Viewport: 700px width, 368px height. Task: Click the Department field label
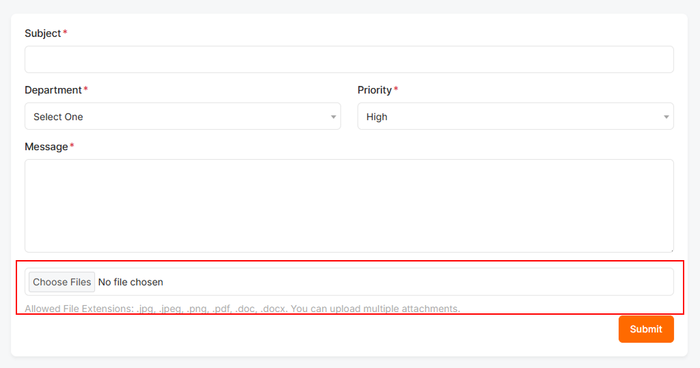pos(53,90)
